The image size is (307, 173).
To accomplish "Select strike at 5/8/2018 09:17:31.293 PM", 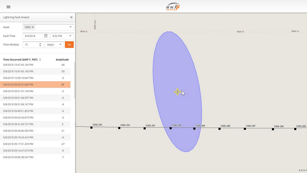I will (35, 144).
